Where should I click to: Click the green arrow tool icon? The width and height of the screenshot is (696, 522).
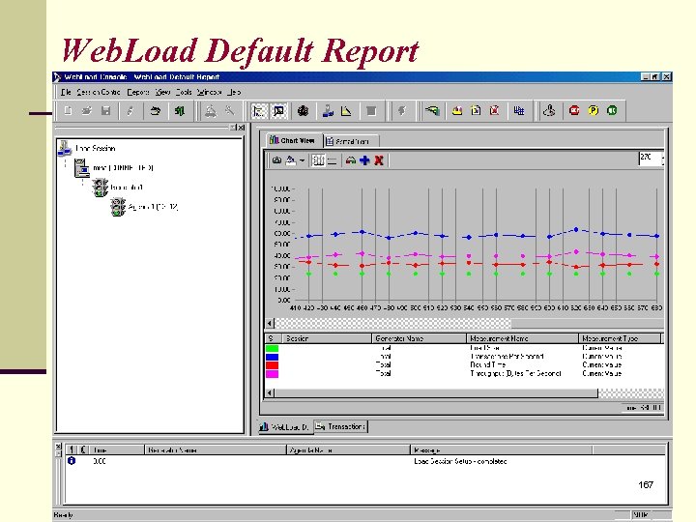(x=432, y=110)
